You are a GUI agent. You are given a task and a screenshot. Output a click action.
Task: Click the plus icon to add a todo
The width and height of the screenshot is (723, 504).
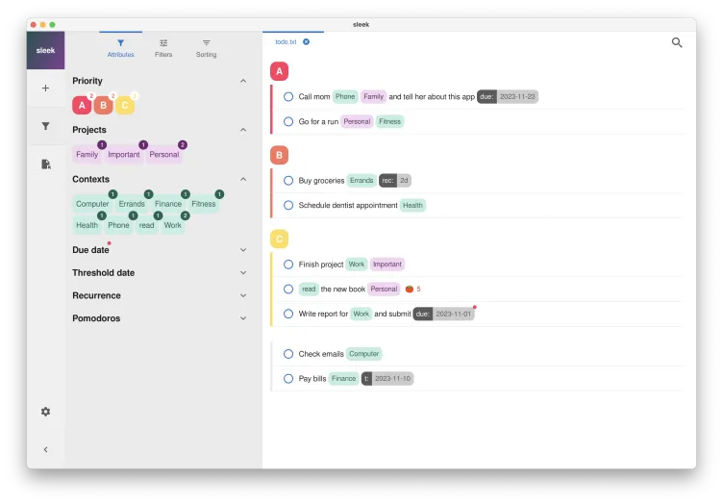tap(45, 88)
